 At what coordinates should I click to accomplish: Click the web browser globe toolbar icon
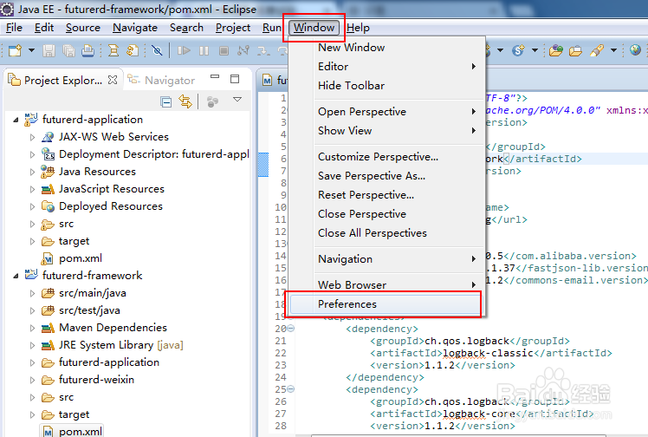pos(636,50)
